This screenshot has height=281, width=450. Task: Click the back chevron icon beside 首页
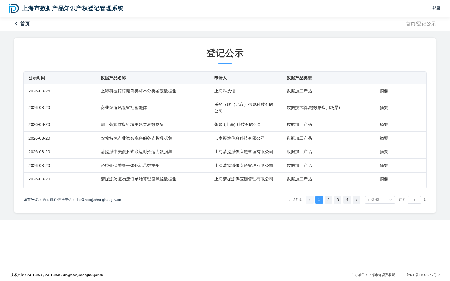(16, 24)
